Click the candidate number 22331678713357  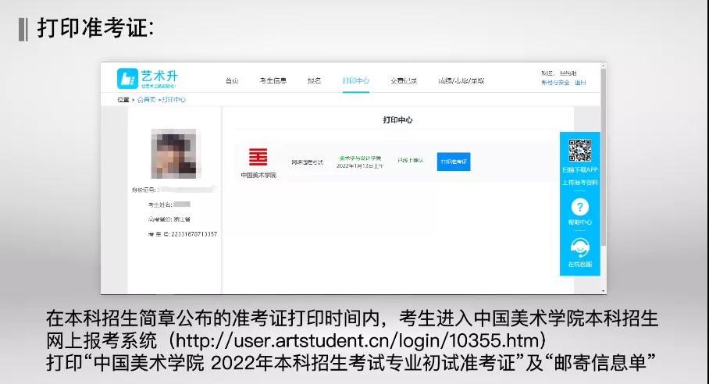[194, 234]
